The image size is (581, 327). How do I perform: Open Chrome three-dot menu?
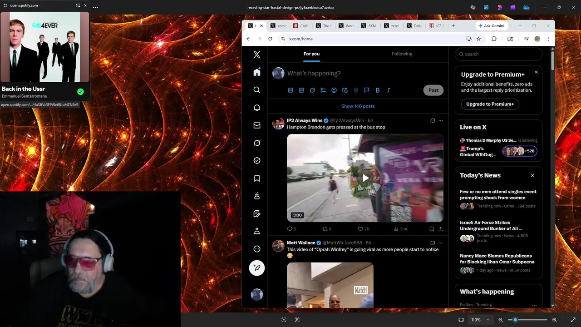pos(548,39)
